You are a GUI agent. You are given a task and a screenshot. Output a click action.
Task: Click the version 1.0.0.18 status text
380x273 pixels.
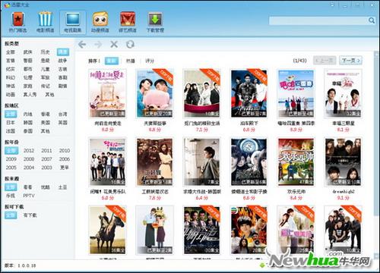[x=21, y=265]
